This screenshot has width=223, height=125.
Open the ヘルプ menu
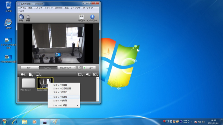click(21, 11)
